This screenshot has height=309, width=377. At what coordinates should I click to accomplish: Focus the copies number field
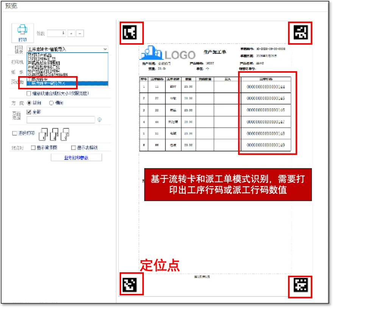[x=56, y=33]
